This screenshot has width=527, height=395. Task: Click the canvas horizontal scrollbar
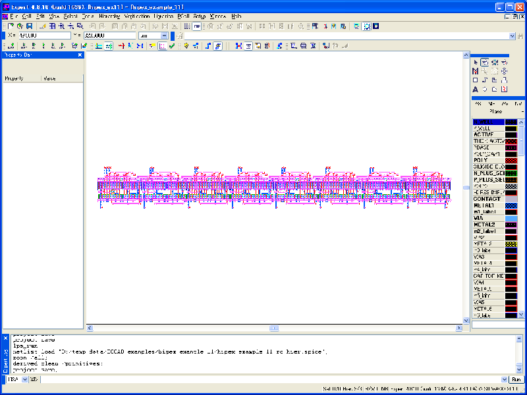(274, 328)
